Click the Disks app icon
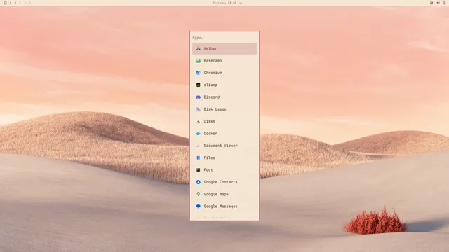This screenshot has height=252, width=449. point(198,121)
